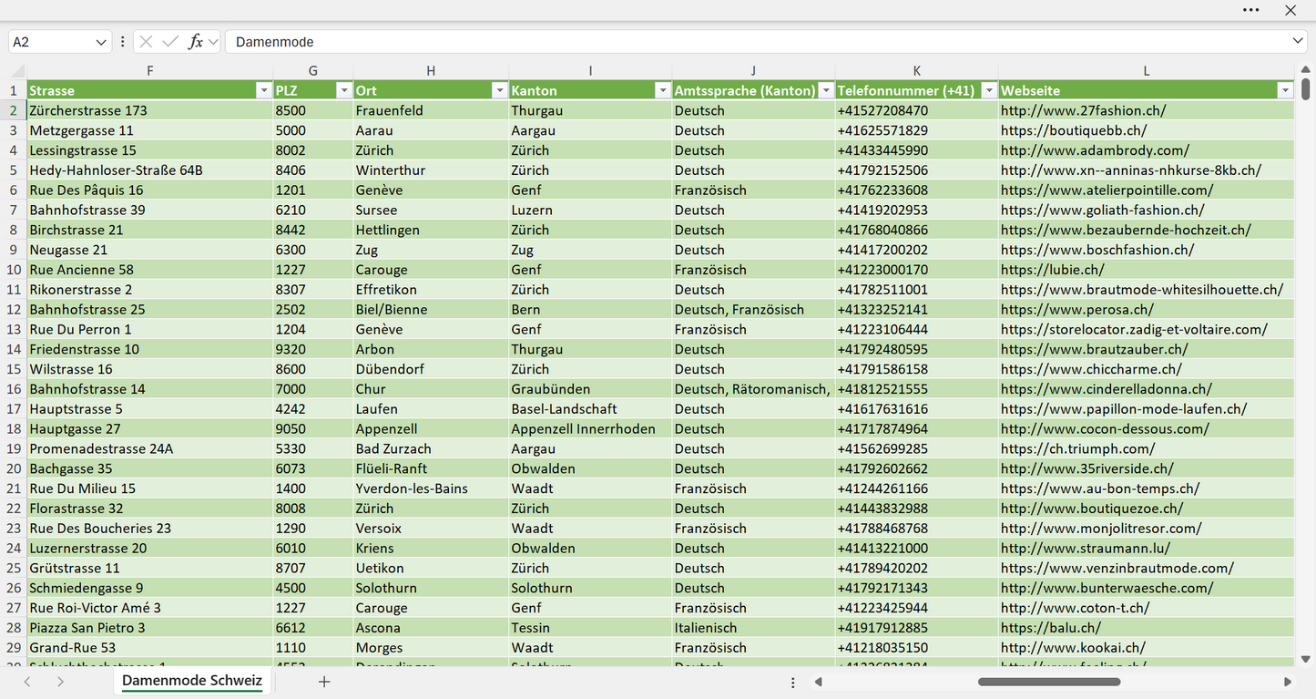
Task: Go to previous sheet using left arrow
Action: click(x=27, y=682)
